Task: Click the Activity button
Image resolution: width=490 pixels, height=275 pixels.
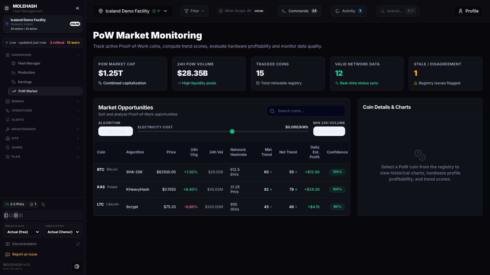Action: pos(349,11)
